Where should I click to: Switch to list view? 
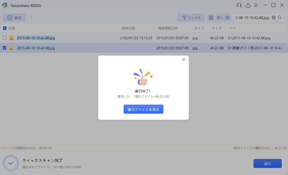click(227, 18)
